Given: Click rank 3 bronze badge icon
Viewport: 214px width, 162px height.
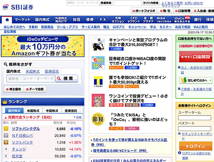Looking at the screenshot, I should (6, 142).
